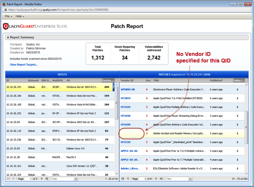Open HT4290 link for Streaming Debug Error
Image resolution: width=254 pixels, height=187 pixels.
tap(126, 116)
